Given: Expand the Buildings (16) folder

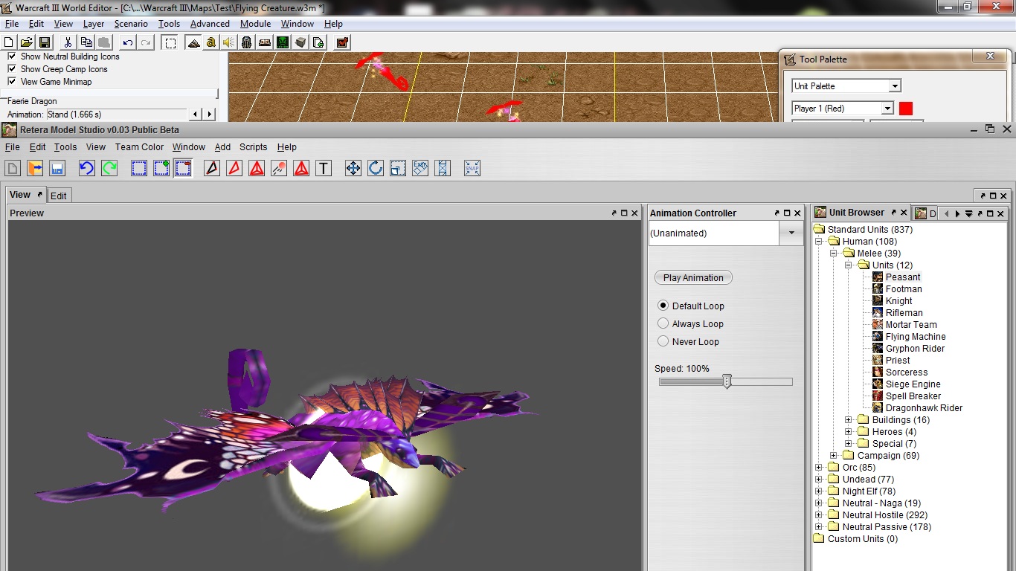Looking at the screenshot, I should [849, 420].
